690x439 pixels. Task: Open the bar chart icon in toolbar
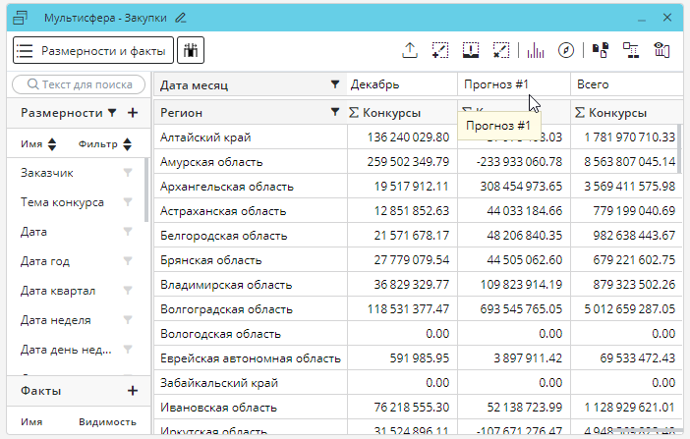(x=537, y=50)
